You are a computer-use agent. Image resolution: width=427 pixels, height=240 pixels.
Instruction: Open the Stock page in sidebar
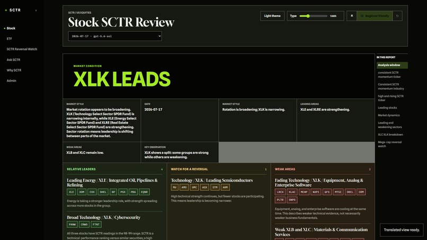(x=11, y=28)
